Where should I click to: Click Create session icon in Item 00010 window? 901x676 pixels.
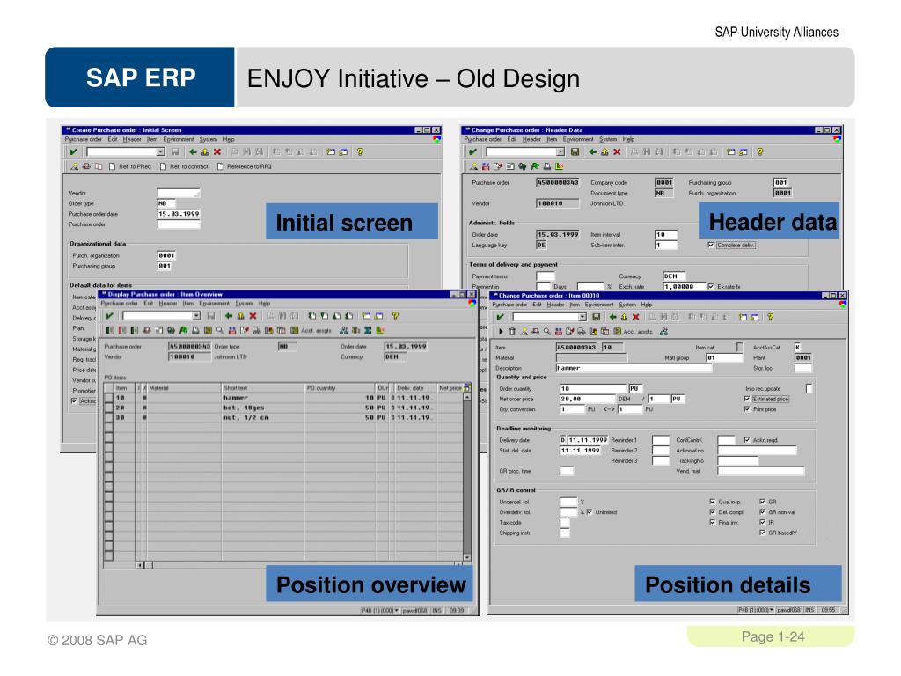[743, 317]
